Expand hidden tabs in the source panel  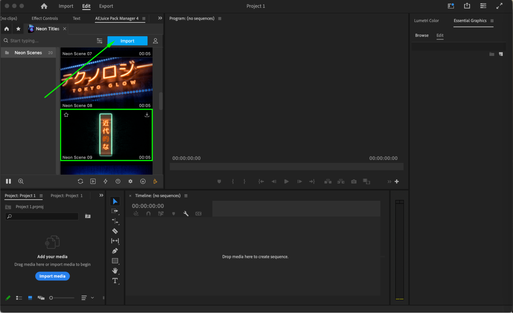coord(160,18)
